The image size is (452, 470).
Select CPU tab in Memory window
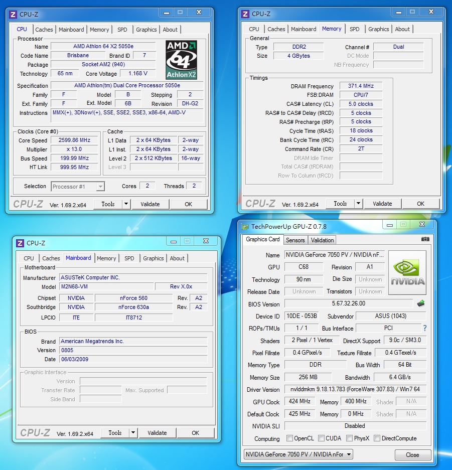(254, 29)
